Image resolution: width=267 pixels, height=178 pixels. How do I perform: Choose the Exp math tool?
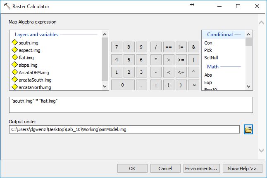click(x=208, y=82)
